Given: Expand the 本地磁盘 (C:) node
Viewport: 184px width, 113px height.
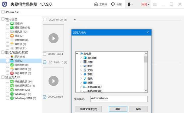Looking at the screenshot, I should (x=81, y=87).
